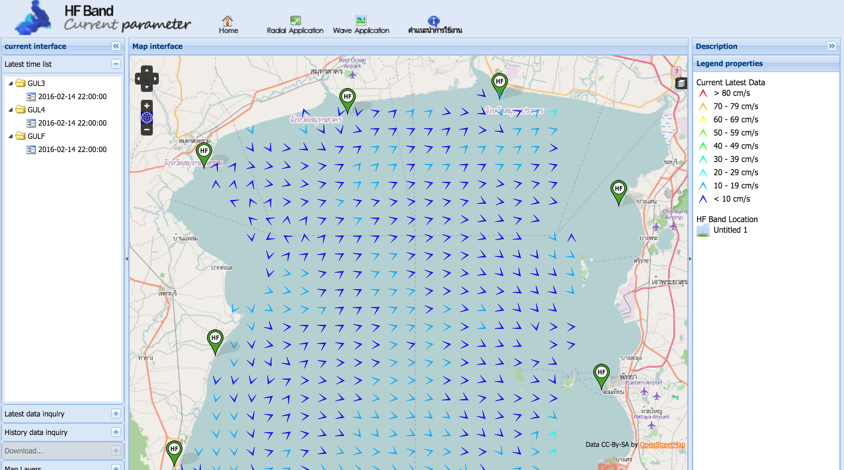
Task: Click the Current Latest Data legend heading
Action: (x=730, y=82)
